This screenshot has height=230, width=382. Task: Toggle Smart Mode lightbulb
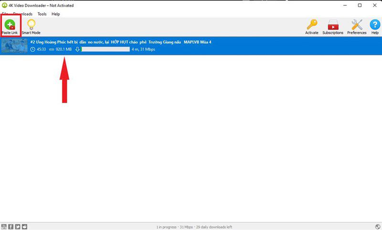(x=31, y=25)
